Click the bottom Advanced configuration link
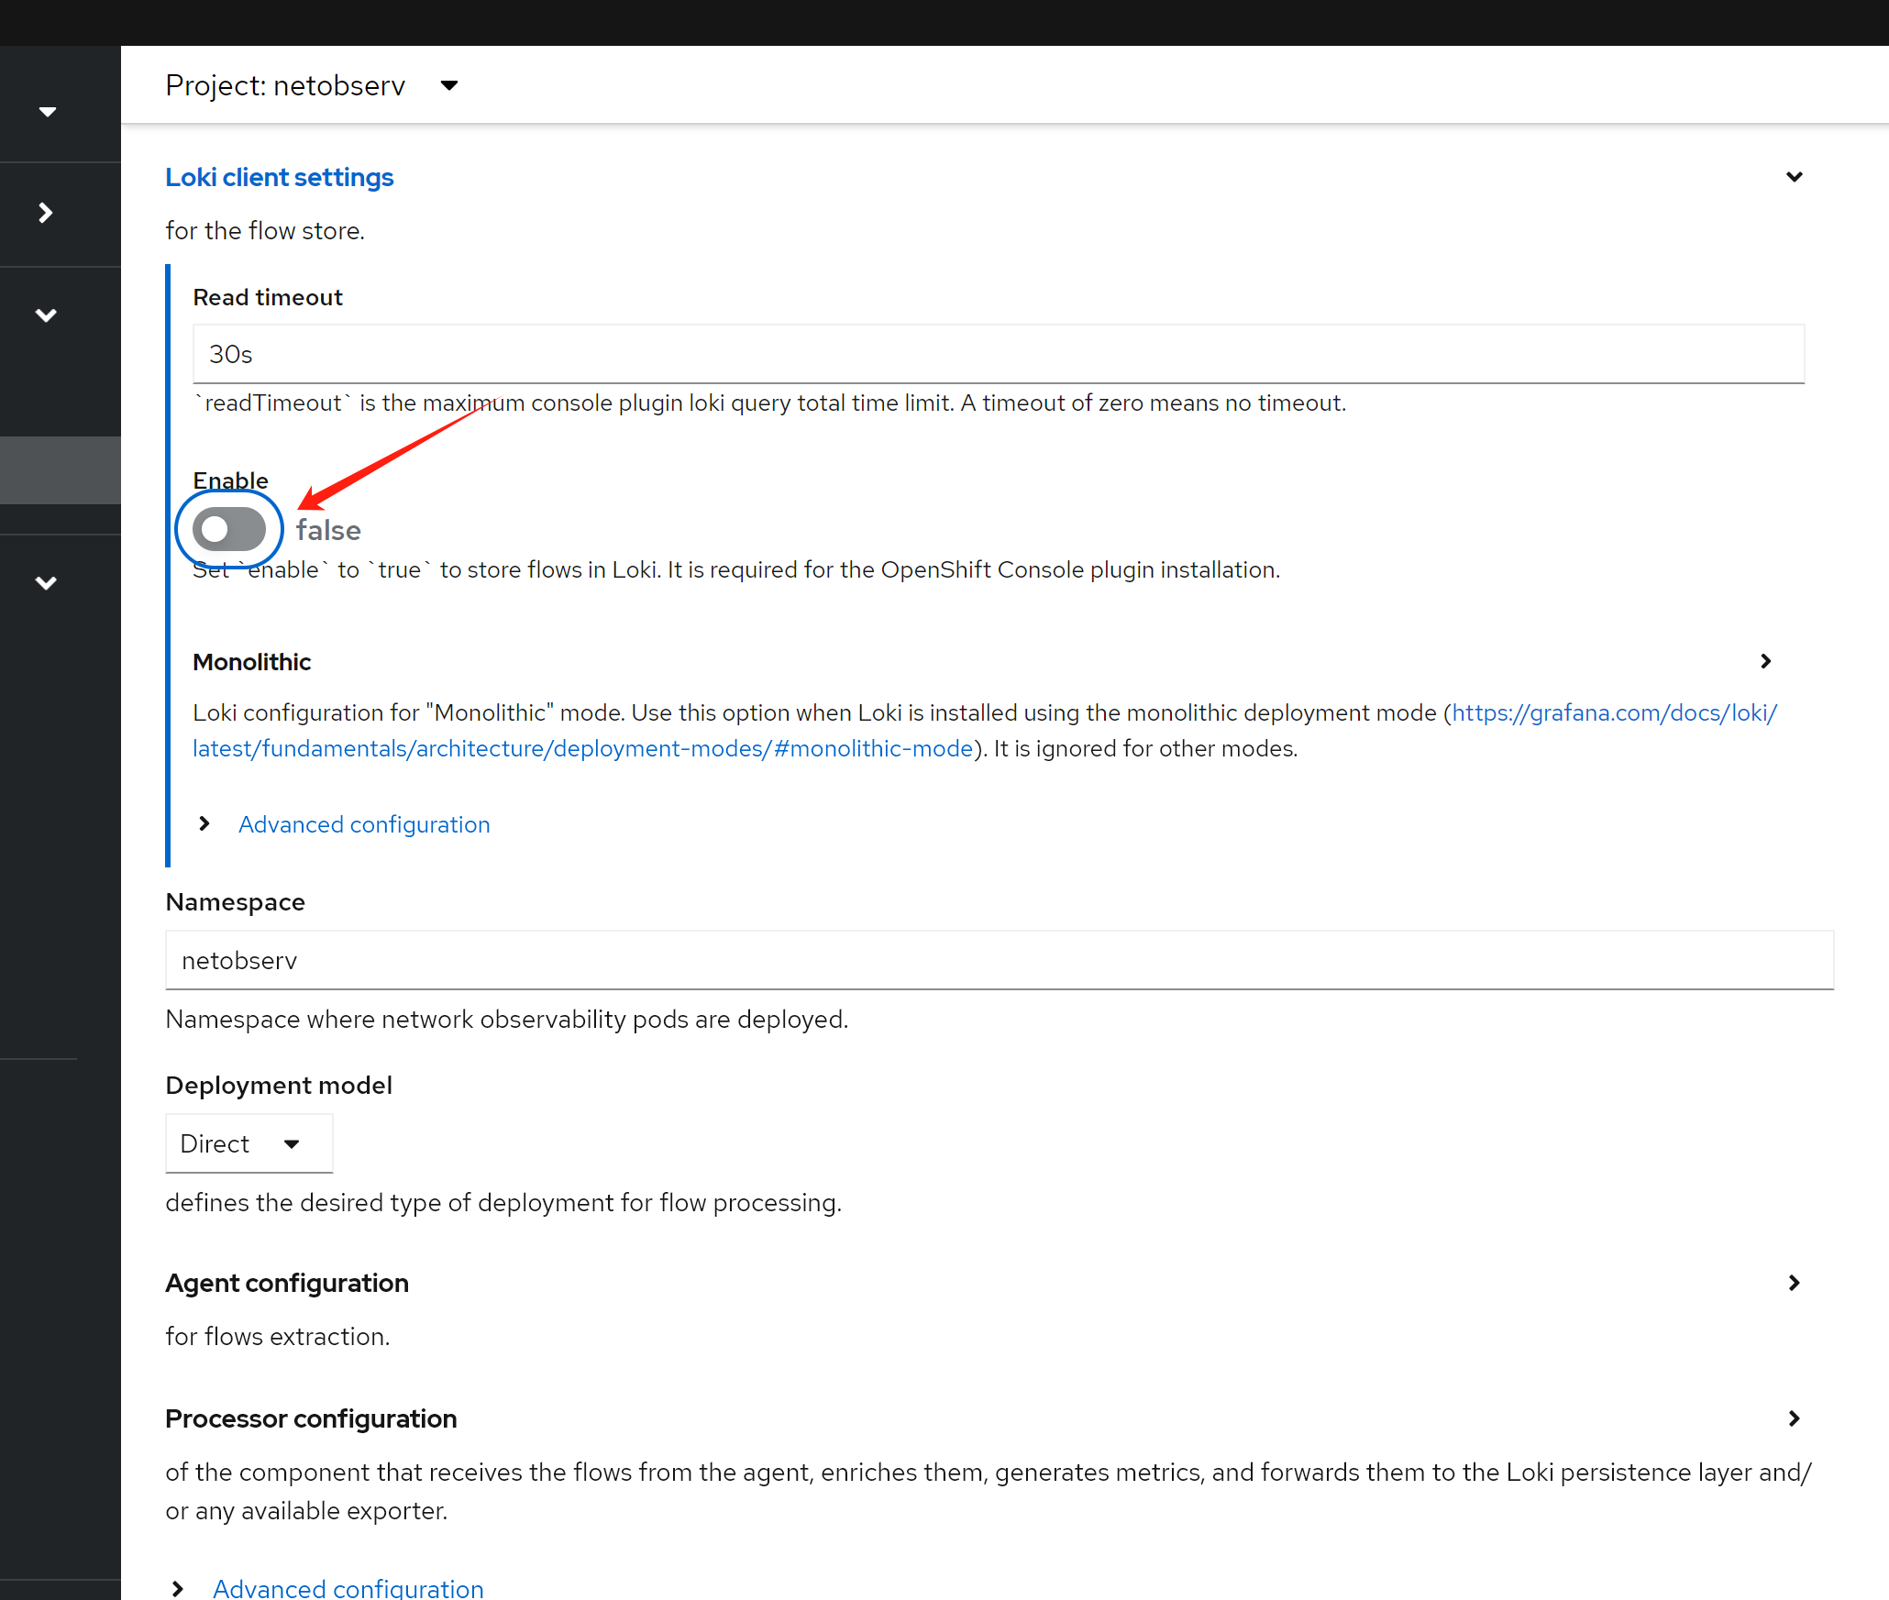Image resolution: width=1889 pixels, height=1600 pixels. (348, 1587)
